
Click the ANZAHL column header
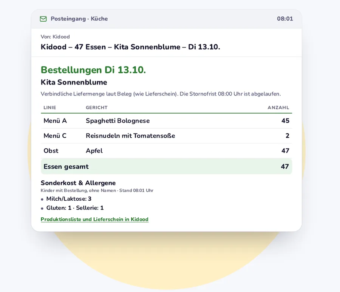point(278,108)
